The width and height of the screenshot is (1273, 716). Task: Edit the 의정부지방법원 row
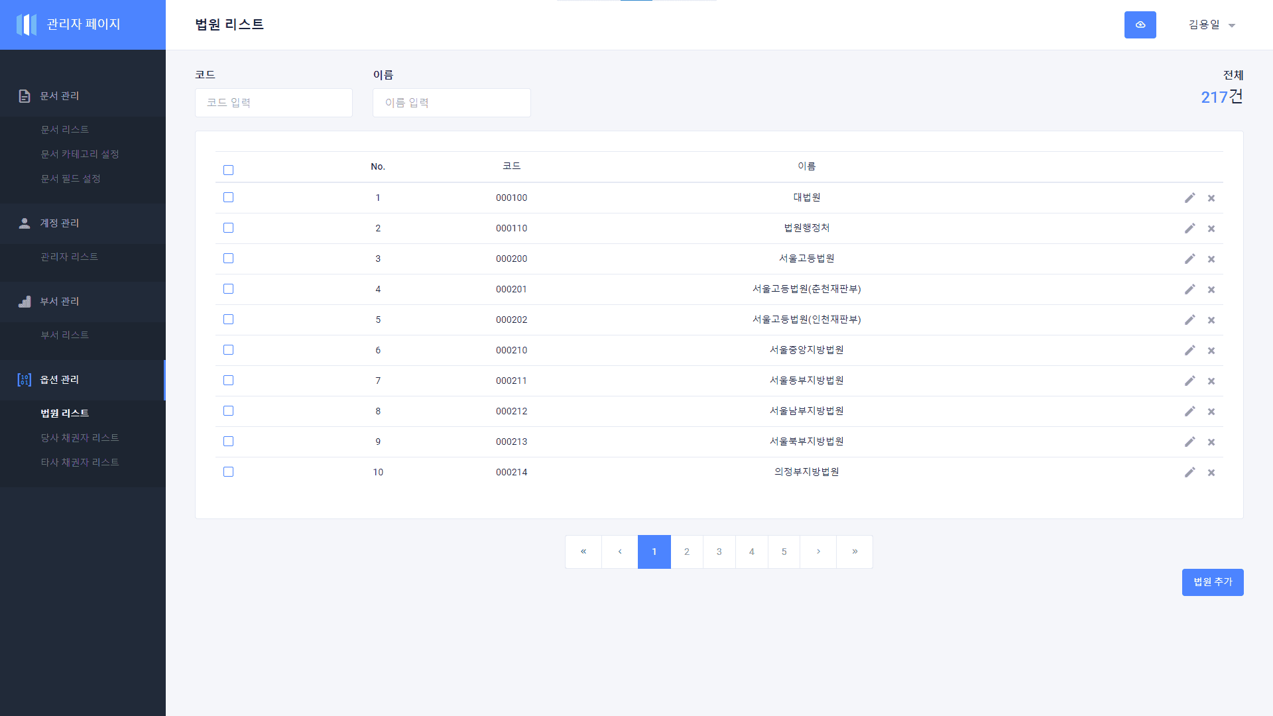click(1190, 472)
